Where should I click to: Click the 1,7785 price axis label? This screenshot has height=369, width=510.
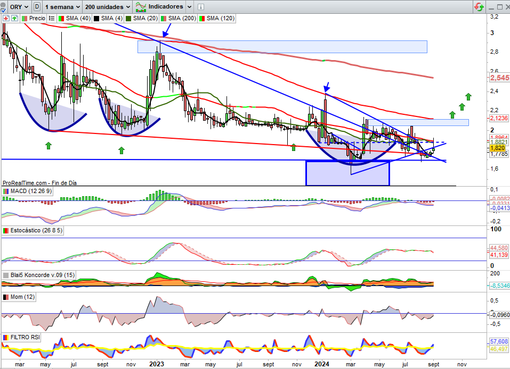click(499, 154)
